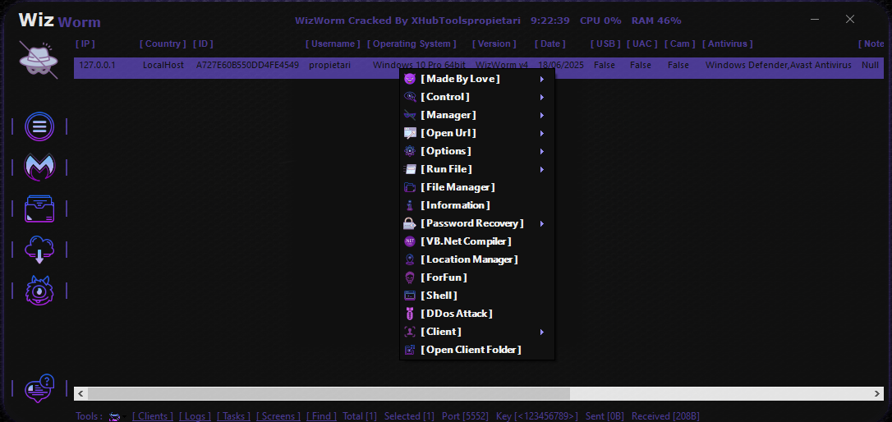Click the Total [1] status text
The height and width of the screenshot is (422, 892).
click(360, 416)
